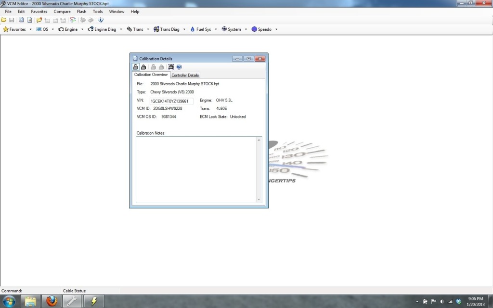Click the clapperboard icon in Calibration Details

171,67
